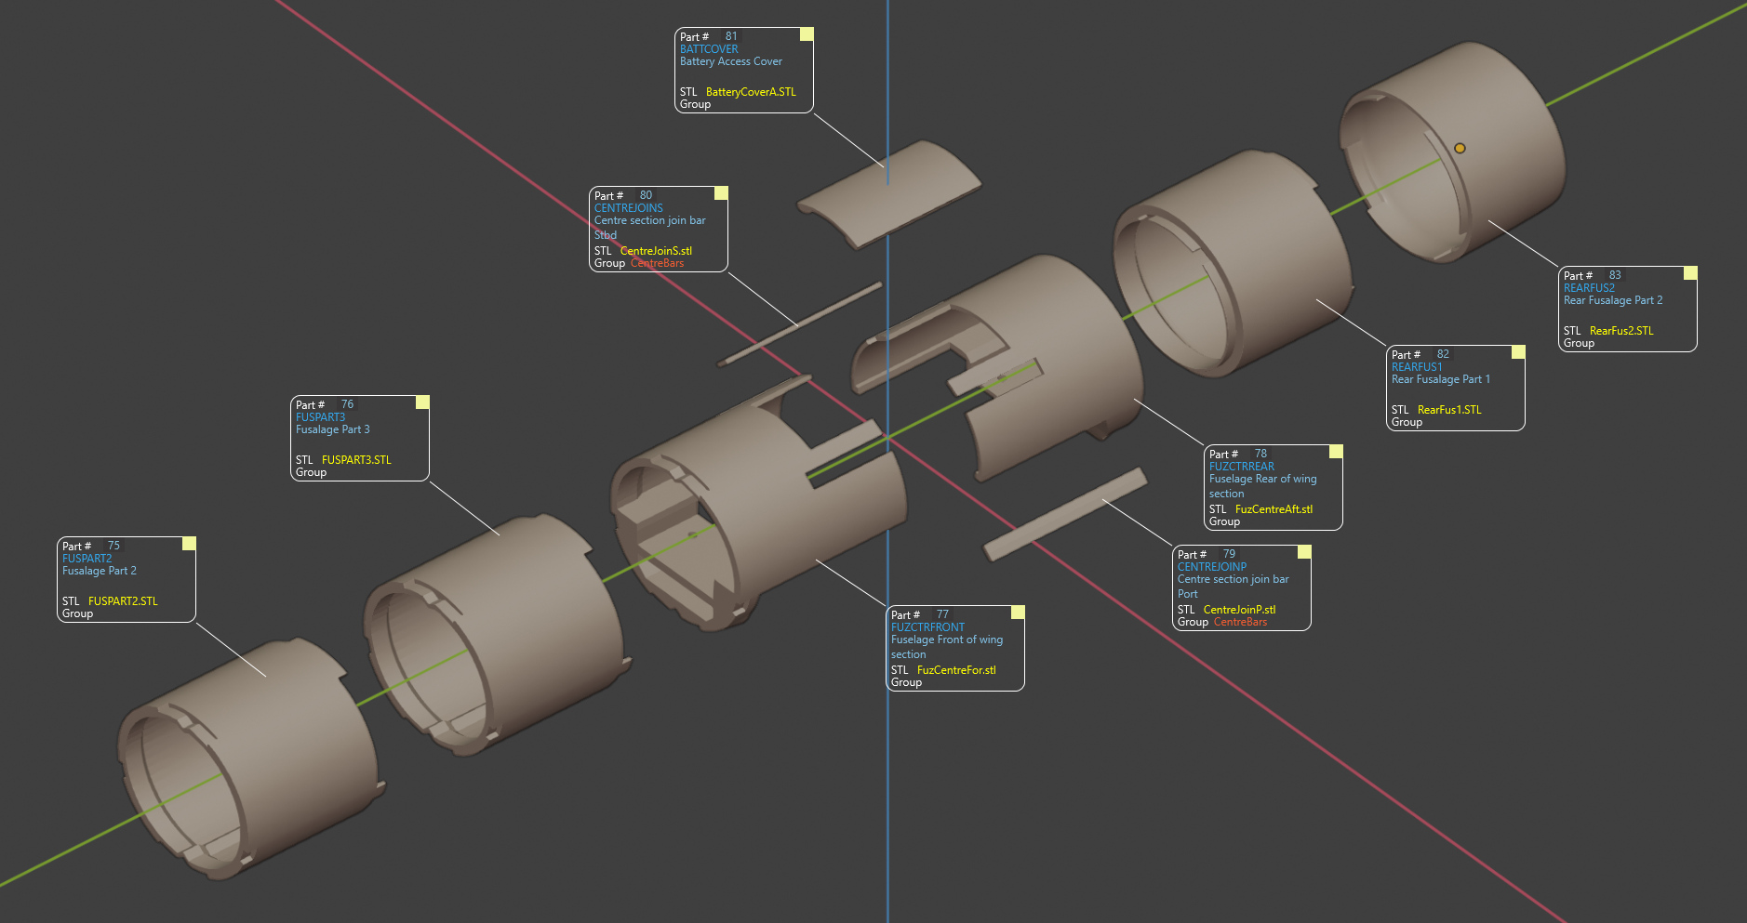Click the RearFus1.STL file name
Image resolution: width=1747 pixels, height=923 pixels.
(x=1449, y=410)
